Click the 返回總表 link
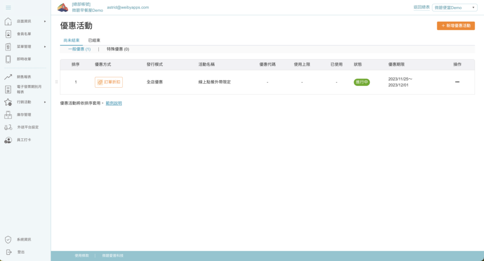The width and height of the screenshot is (484, 261). pos(422,7)
